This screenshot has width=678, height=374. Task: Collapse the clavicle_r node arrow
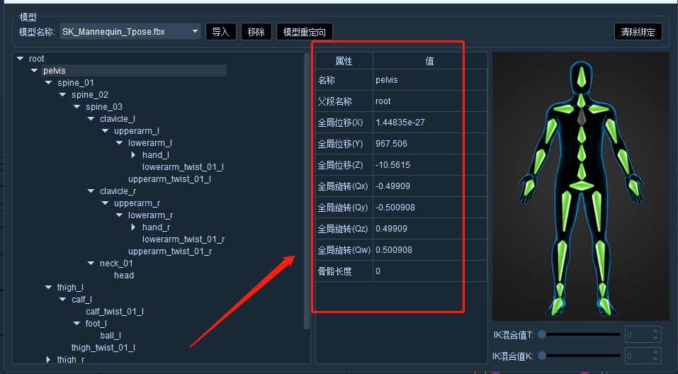[x=91, y=191]
